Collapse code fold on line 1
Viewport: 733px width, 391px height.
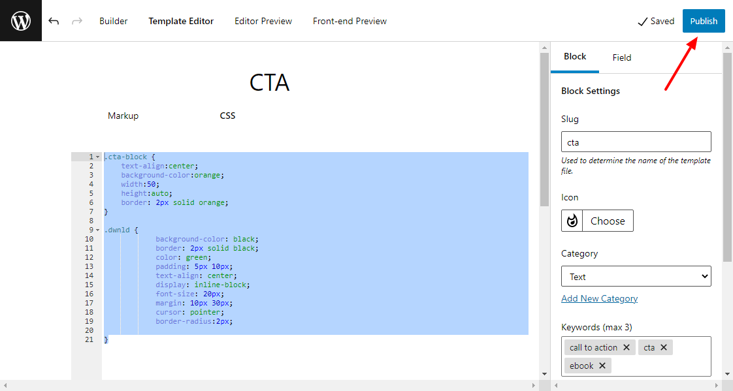pos(98,157)
